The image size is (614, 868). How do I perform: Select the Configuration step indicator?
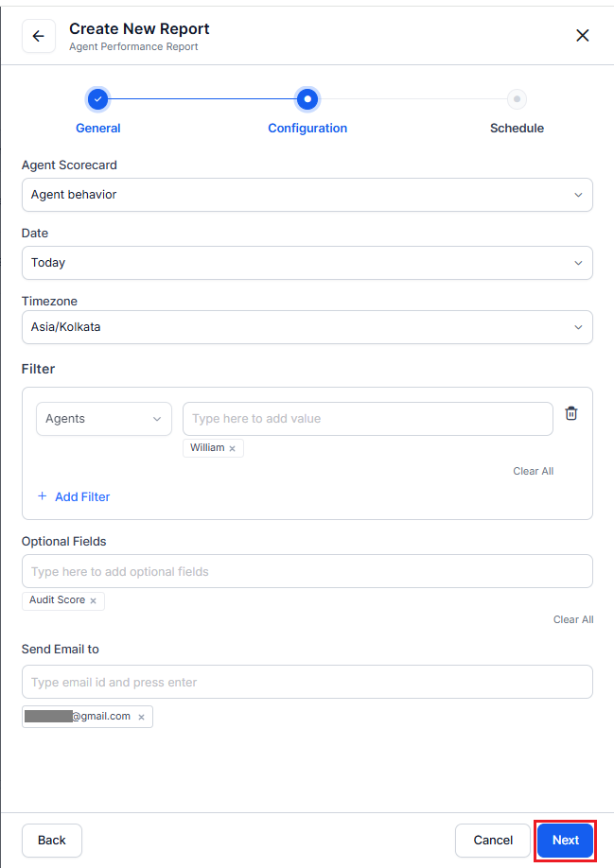[x=307, y=98]
